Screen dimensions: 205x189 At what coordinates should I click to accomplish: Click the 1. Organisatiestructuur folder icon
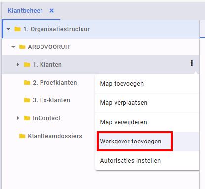(17, 29)
